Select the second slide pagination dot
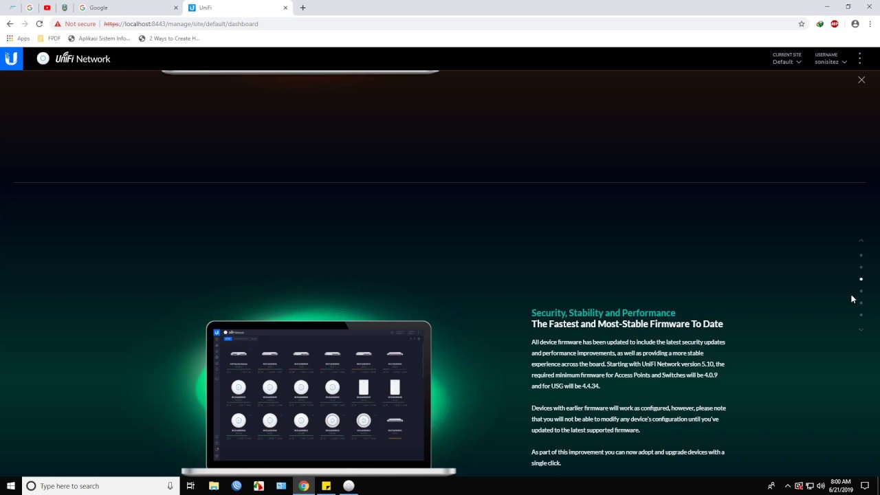Screen dimensions: 880x495 [861, 267]
